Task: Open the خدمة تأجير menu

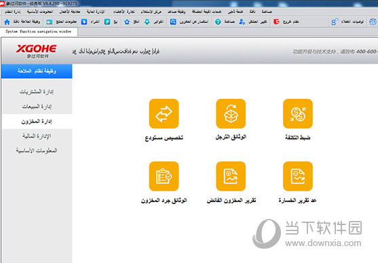Action: point(235,12)
